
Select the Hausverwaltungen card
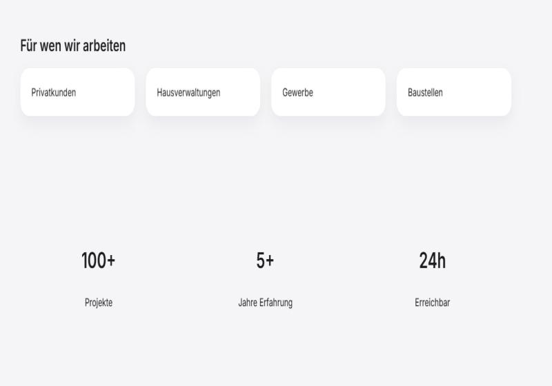203,92
